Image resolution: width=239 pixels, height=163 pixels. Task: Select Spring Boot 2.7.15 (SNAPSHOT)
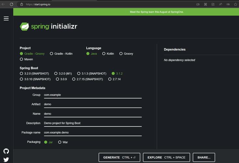tap(87, 79)
